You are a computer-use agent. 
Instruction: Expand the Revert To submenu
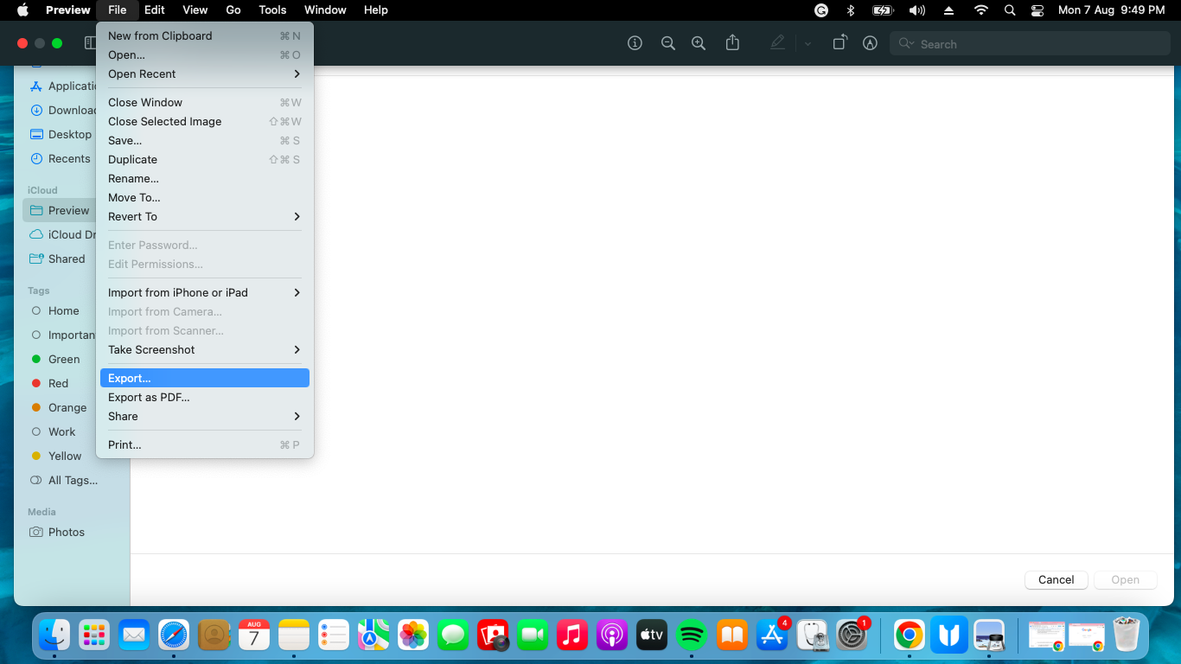pyautogui.click(x=204, y=217)
